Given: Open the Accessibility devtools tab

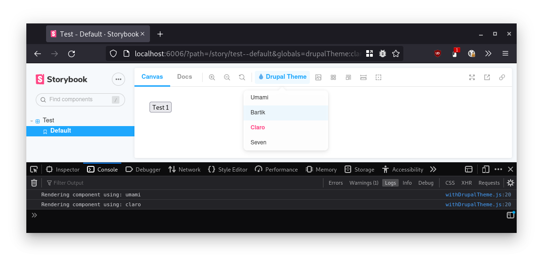Looking at the screenshot, I should coord(402,170).
